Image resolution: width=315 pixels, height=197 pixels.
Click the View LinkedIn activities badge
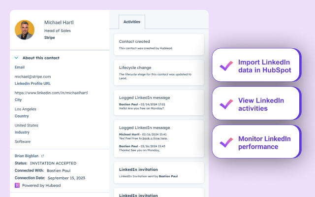[x=256, y=104]
